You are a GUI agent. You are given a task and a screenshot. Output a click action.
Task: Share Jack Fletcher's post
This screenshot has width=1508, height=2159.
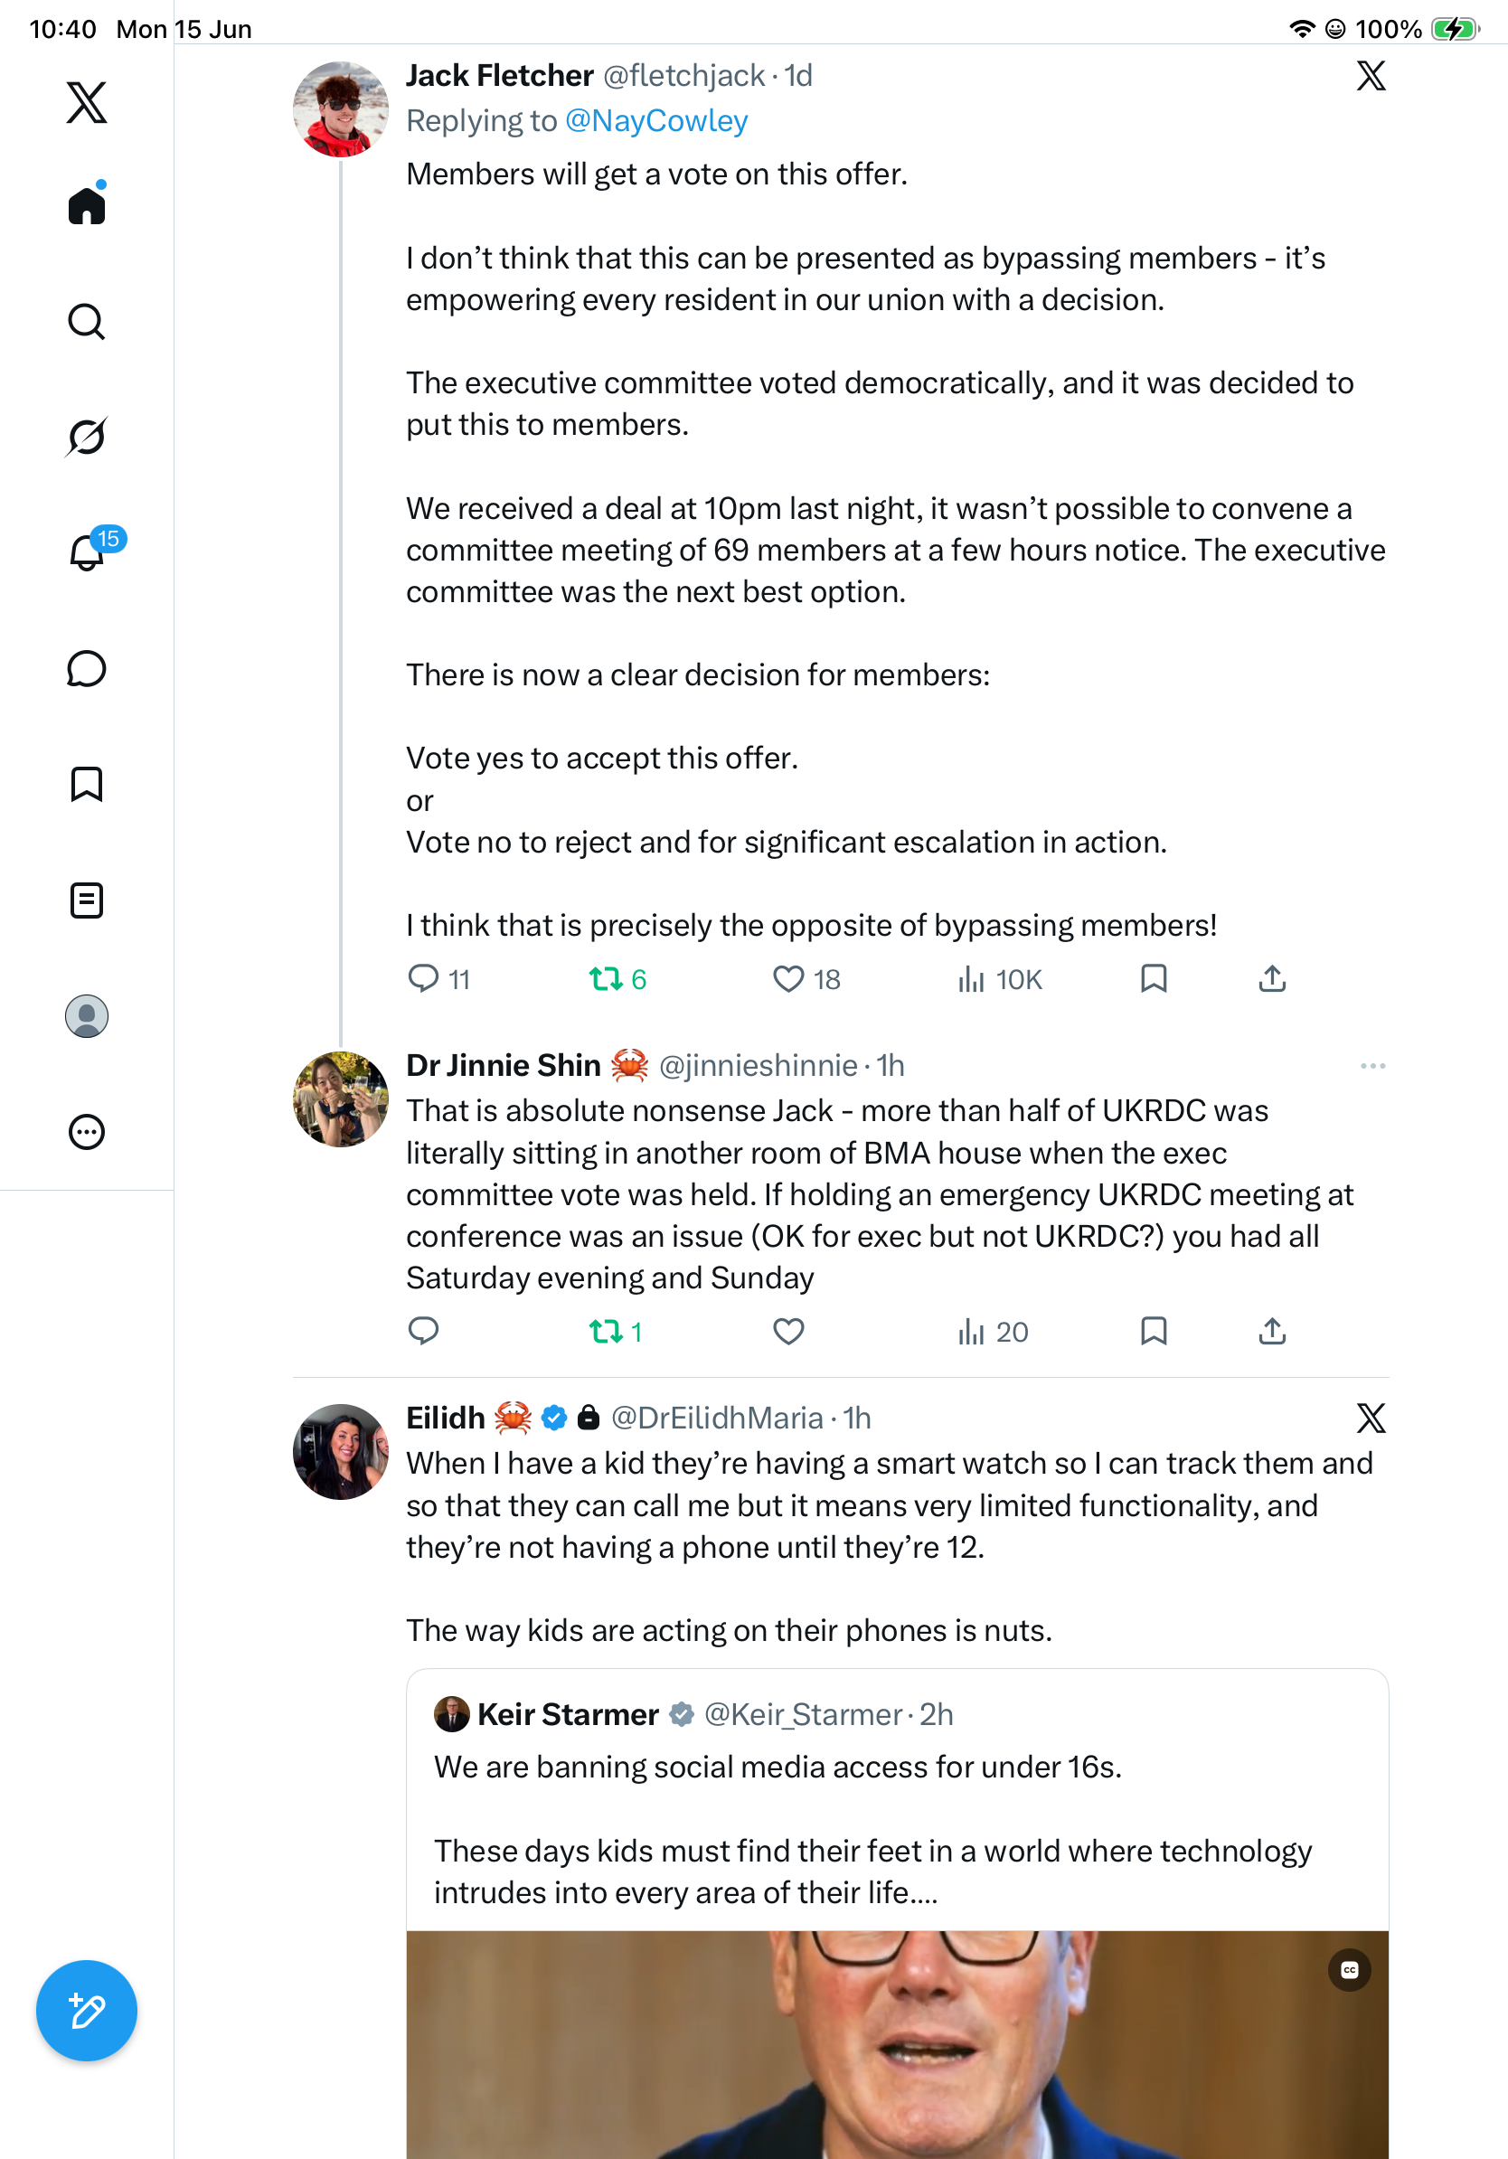point(1272,980)
